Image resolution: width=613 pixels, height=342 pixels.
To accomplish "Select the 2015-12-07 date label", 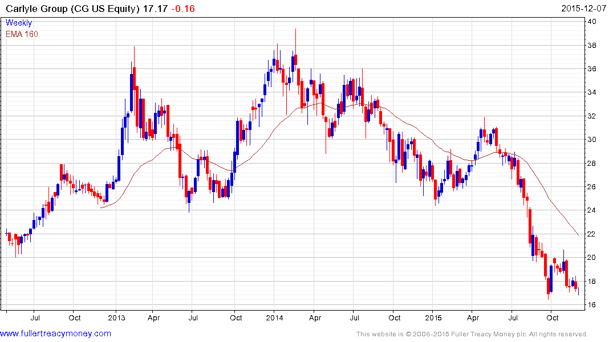I will click(x=584, y=9).
